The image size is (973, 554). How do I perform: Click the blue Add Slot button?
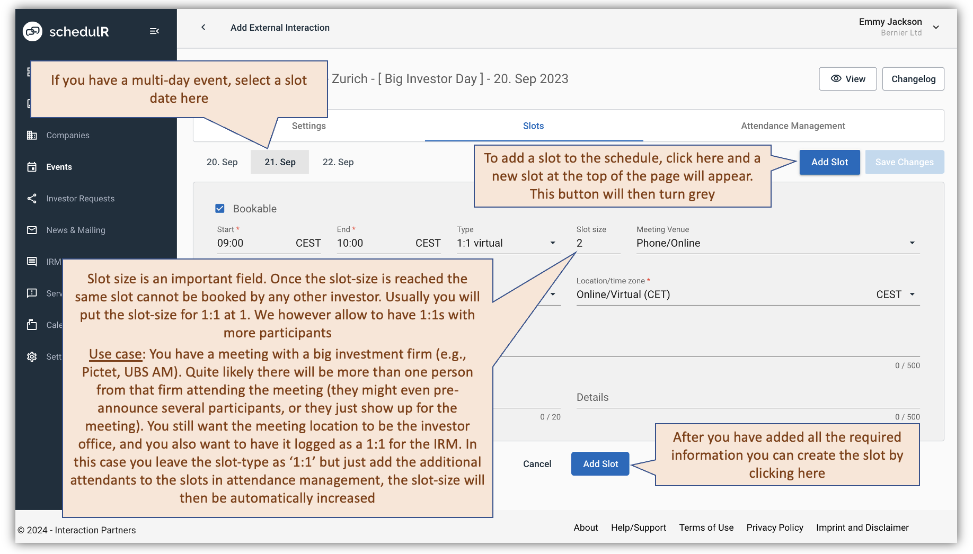pyautogui.click(x=829, y=162)
